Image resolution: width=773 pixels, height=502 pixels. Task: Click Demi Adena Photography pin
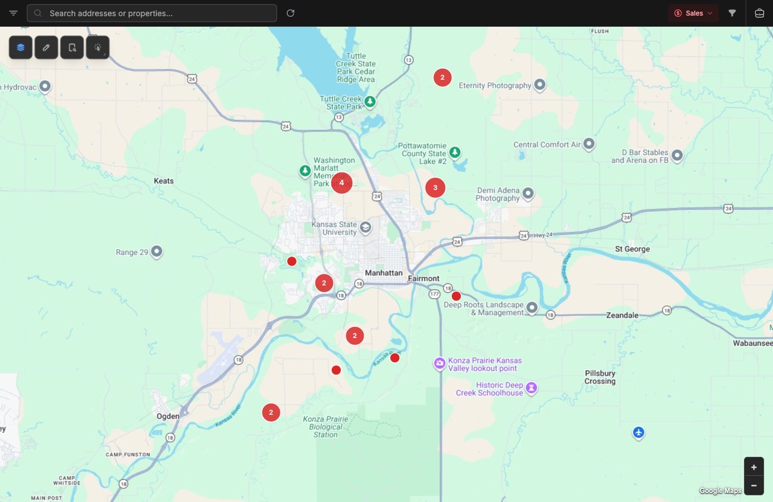point(528,194)
